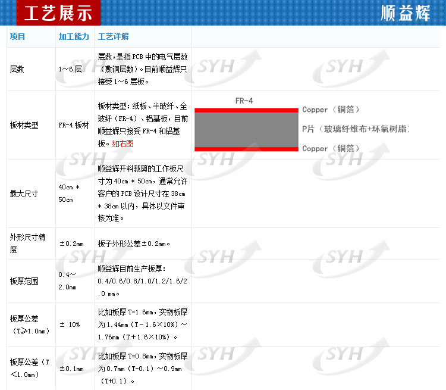Click the 外形尺寸精度 row label
The width and height of the screenshot is (446, 390).
[x=27, y=244]
